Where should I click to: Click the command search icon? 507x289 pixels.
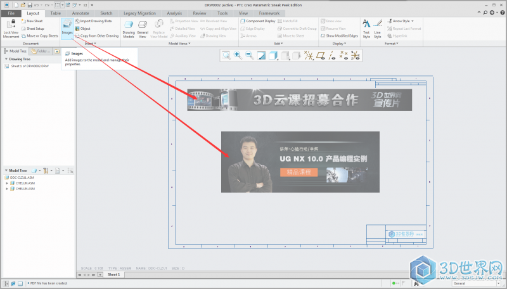click(485, 13)
